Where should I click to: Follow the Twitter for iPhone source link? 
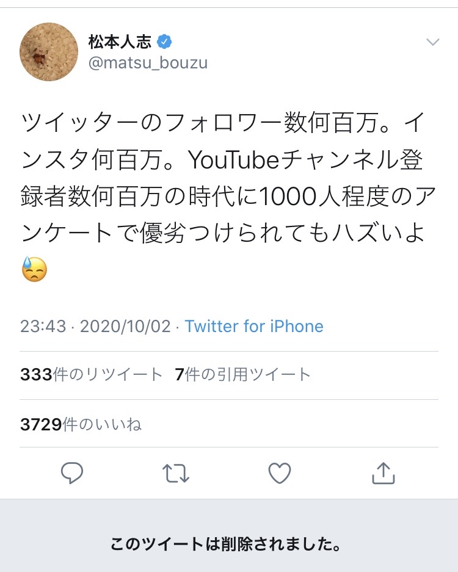click(x=254, y=326)
